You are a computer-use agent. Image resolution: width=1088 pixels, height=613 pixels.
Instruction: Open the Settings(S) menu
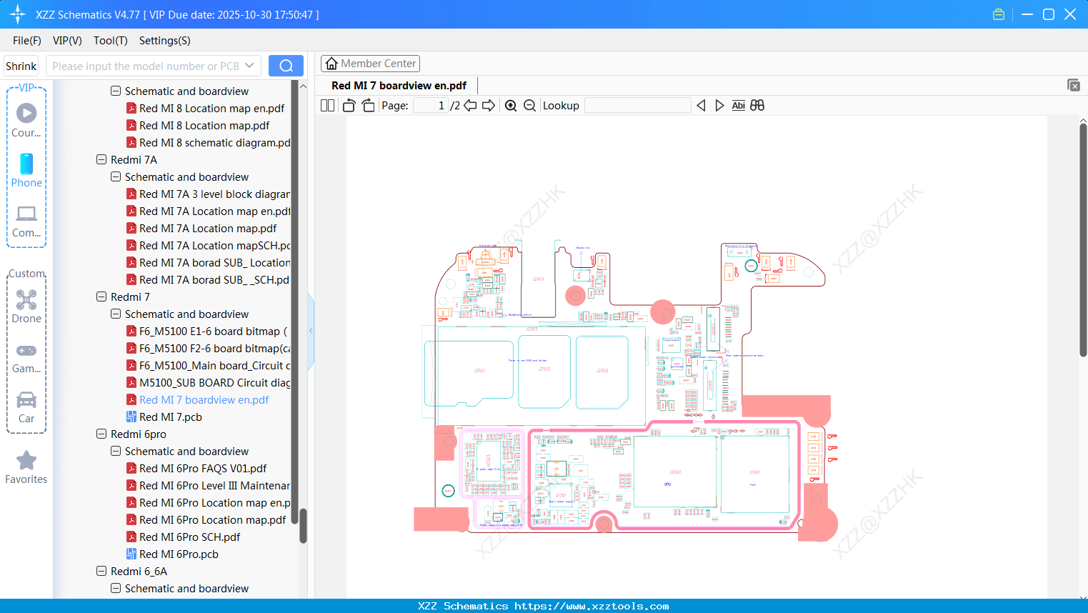coord(165,41)
